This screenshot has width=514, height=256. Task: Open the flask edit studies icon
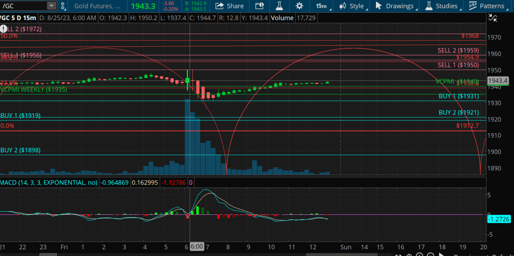coord(279,6)
